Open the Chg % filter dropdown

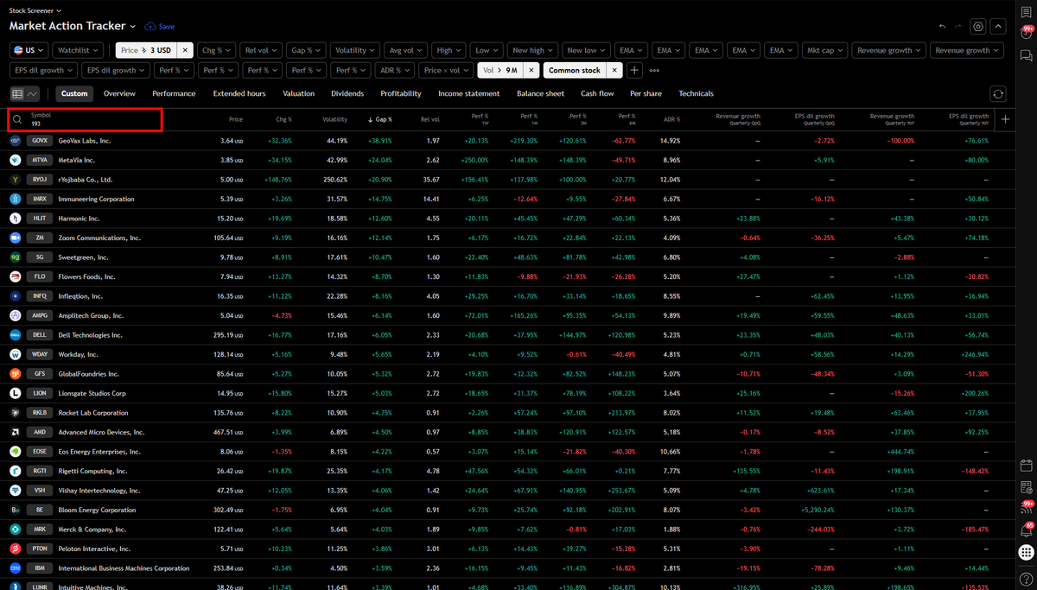[215, 50]
